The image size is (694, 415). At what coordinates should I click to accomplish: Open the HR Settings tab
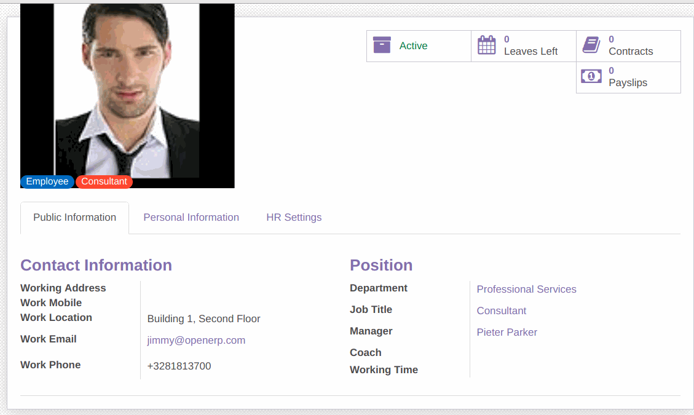(x=294, y=218)
